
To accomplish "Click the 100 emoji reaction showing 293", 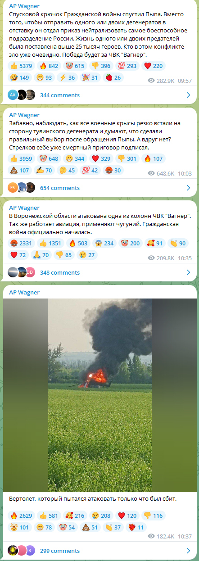I will (x=127, y=66).
